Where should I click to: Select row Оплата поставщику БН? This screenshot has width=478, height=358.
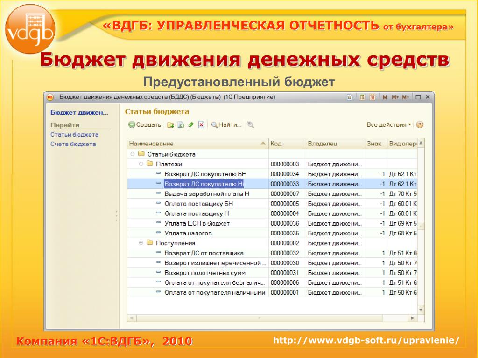tap(272, 204)
